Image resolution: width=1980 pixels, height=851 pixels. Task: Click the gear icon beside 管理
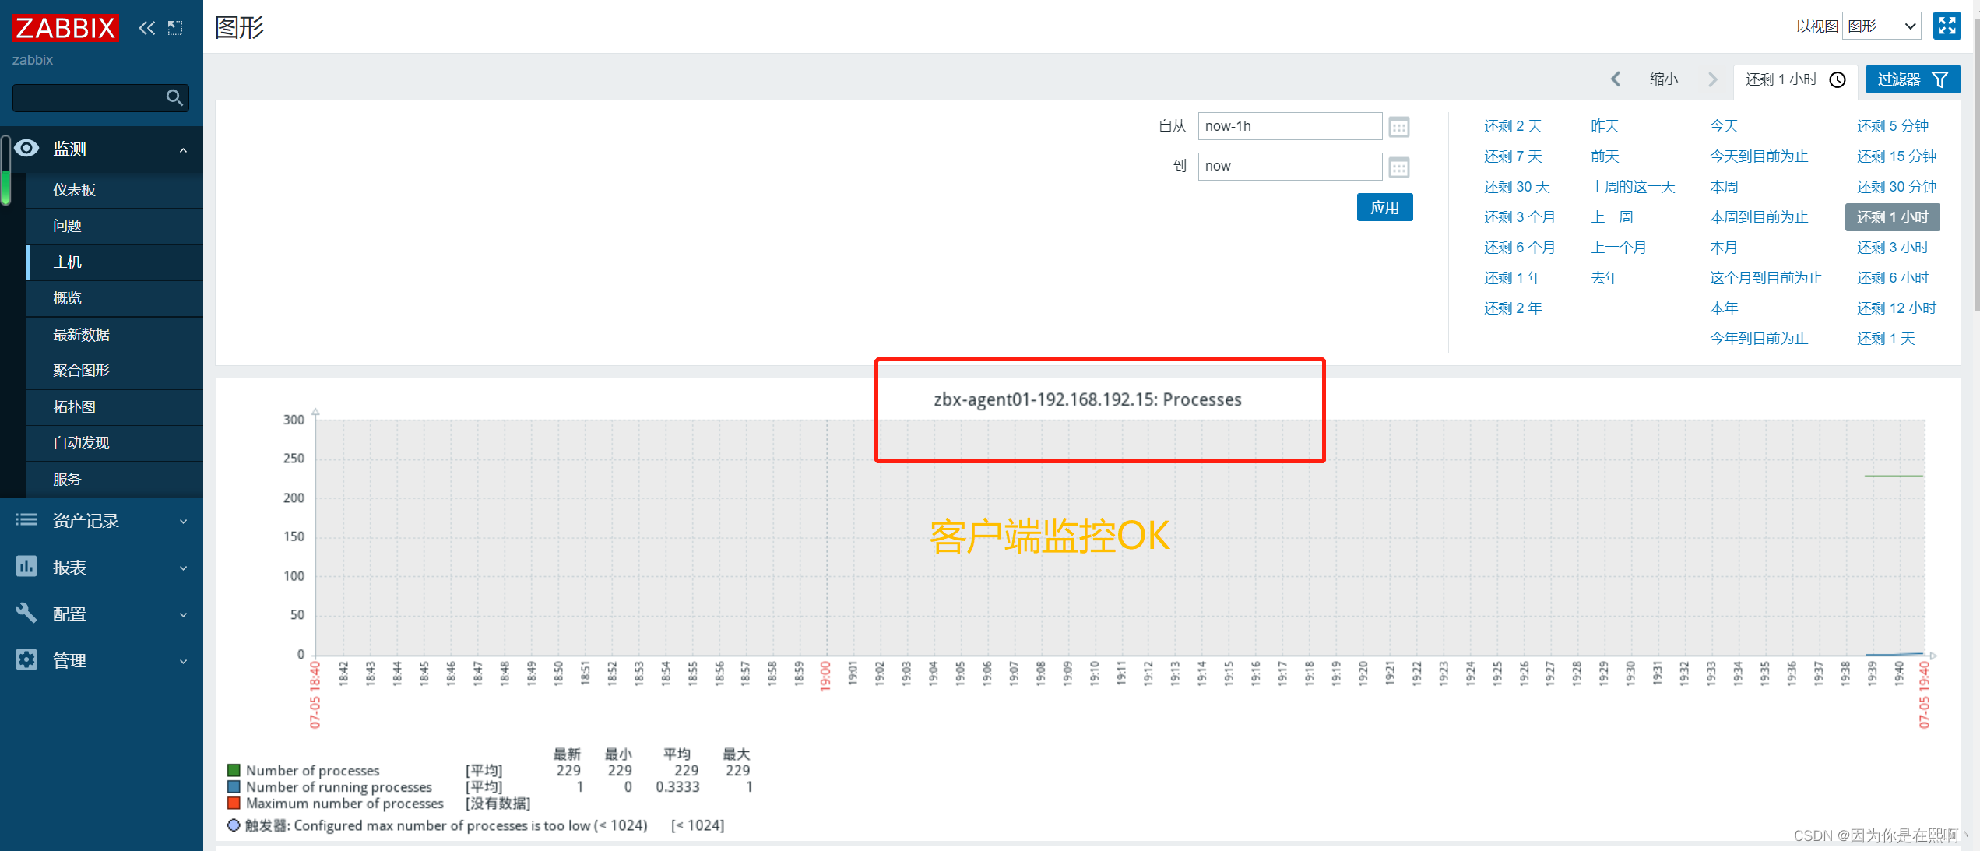coord(26,660)
